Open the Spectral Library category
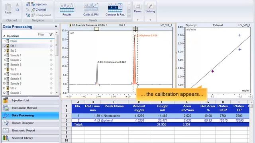The width and height of the screenshot is (255, 143). pos(30,138)
